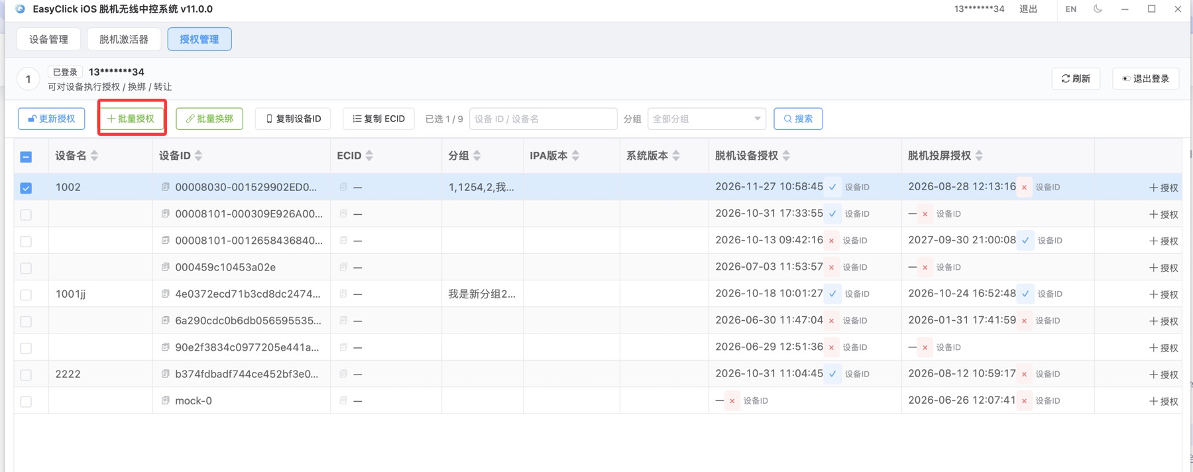Click the 批量授权 button
The image size is (1193, 472).
tap(131, 119)
